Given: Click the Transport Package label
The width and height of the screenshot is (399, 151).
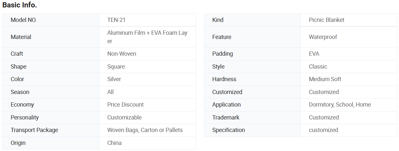Looking at the screenshot, I should 34,130.
